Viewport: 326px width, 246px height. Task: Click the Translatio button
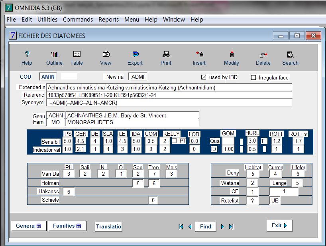point(108,226)
